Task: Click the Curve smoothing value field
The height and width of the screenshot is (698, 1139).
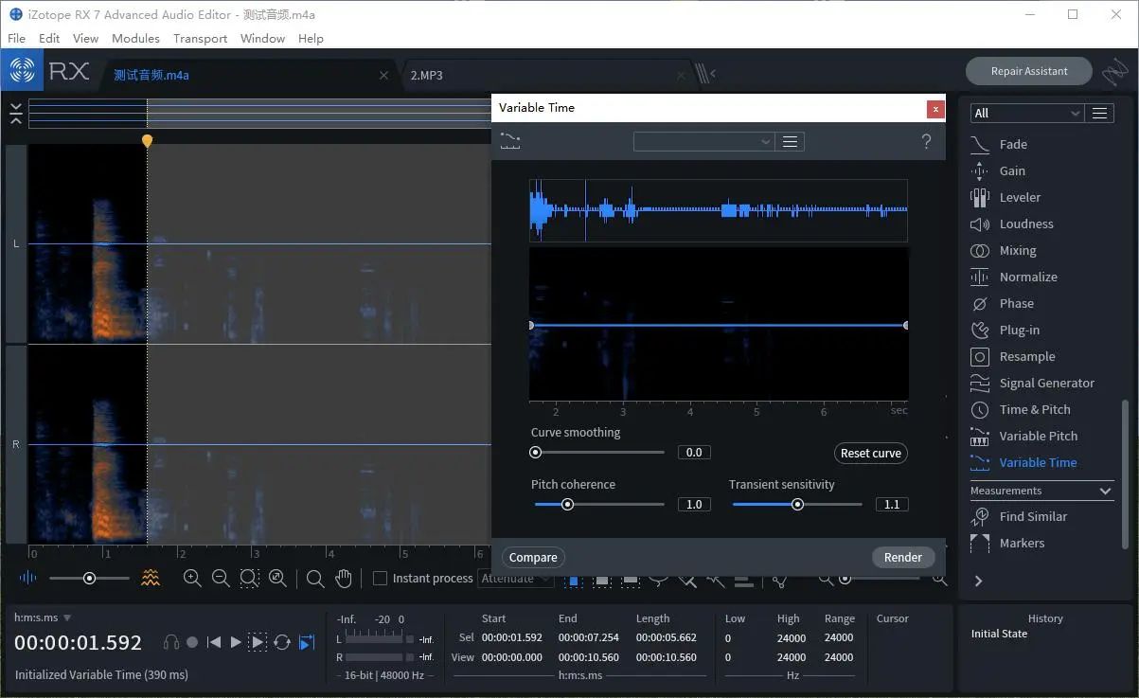Action: tap(694, 453)
